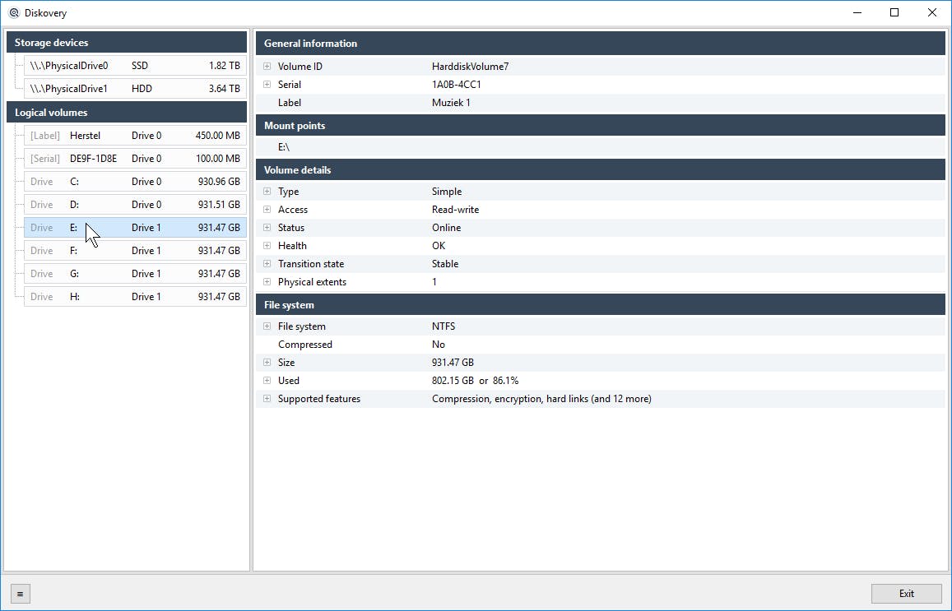Minimize the Diskovery window
Screen dimensions: 952x611
pos(857,12)
